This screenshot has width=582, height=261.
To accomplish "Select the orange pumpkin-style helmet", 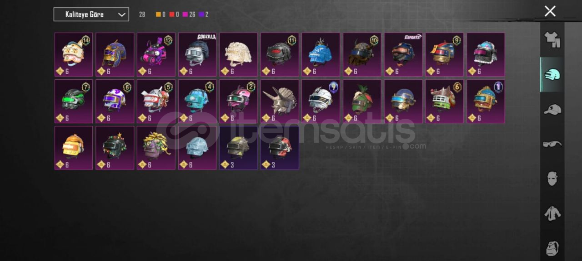I will tap(74, 148).
